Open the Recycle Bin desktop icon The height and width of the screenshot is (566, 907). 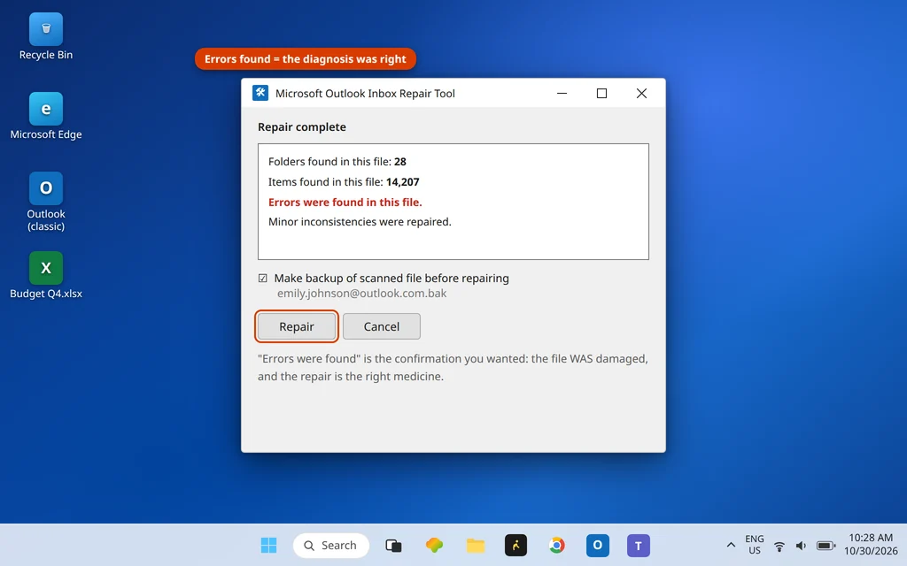point(46,37)
